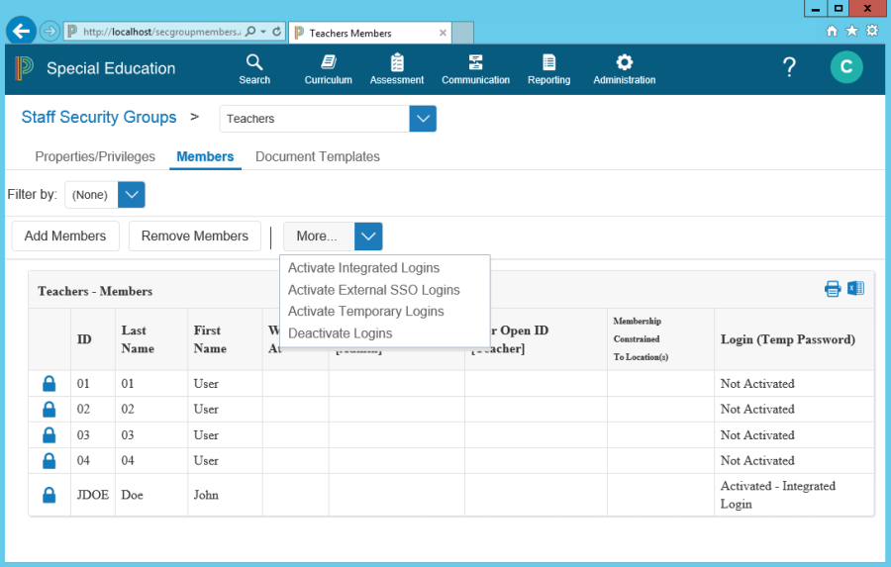Screen dimensions: 891x567
Task: Open the Search icon in navigation bar
Action: point(254,63)
